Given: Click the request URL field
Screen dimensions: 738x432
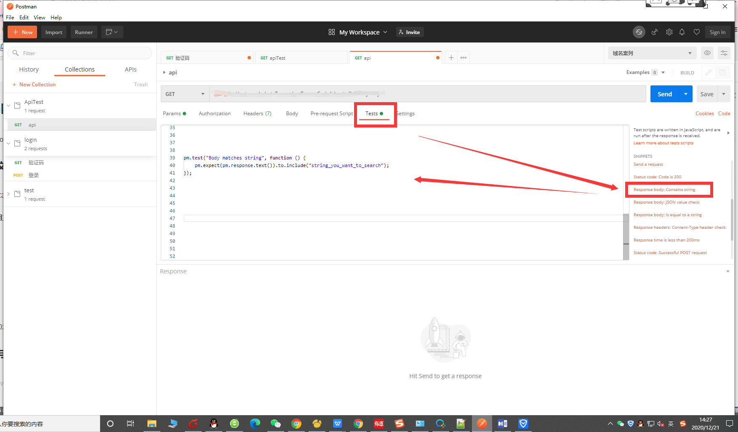Looking at the screenshot, I should [427, 94].
